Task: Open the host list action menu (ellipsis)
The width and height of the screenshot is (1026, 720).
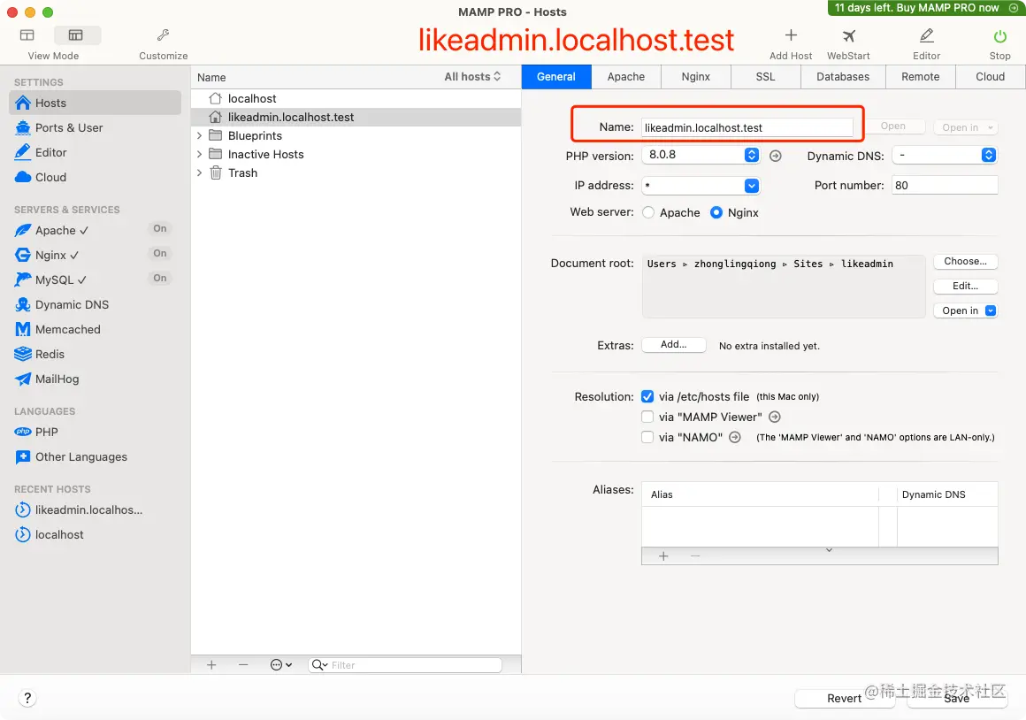Action: tap(280, 665)
